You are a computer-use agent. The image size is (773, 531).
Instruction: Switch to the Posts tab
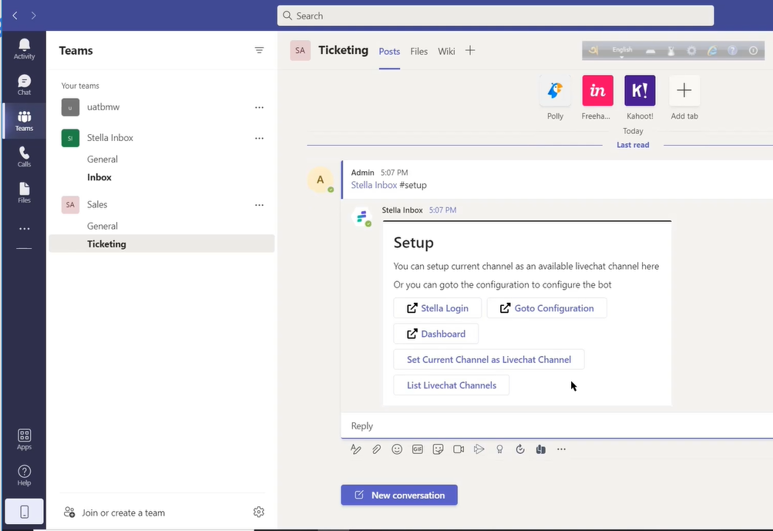(x=389, y=52)
